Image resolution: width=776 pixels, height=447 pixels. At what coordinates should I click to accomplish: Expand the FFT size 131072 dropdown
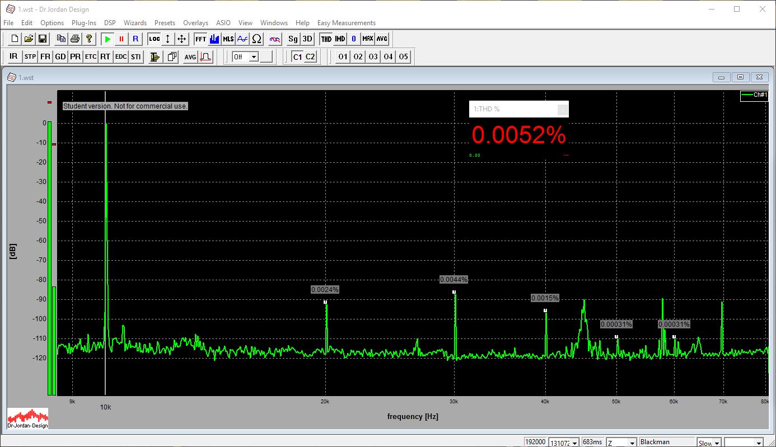tap(574, 443)
